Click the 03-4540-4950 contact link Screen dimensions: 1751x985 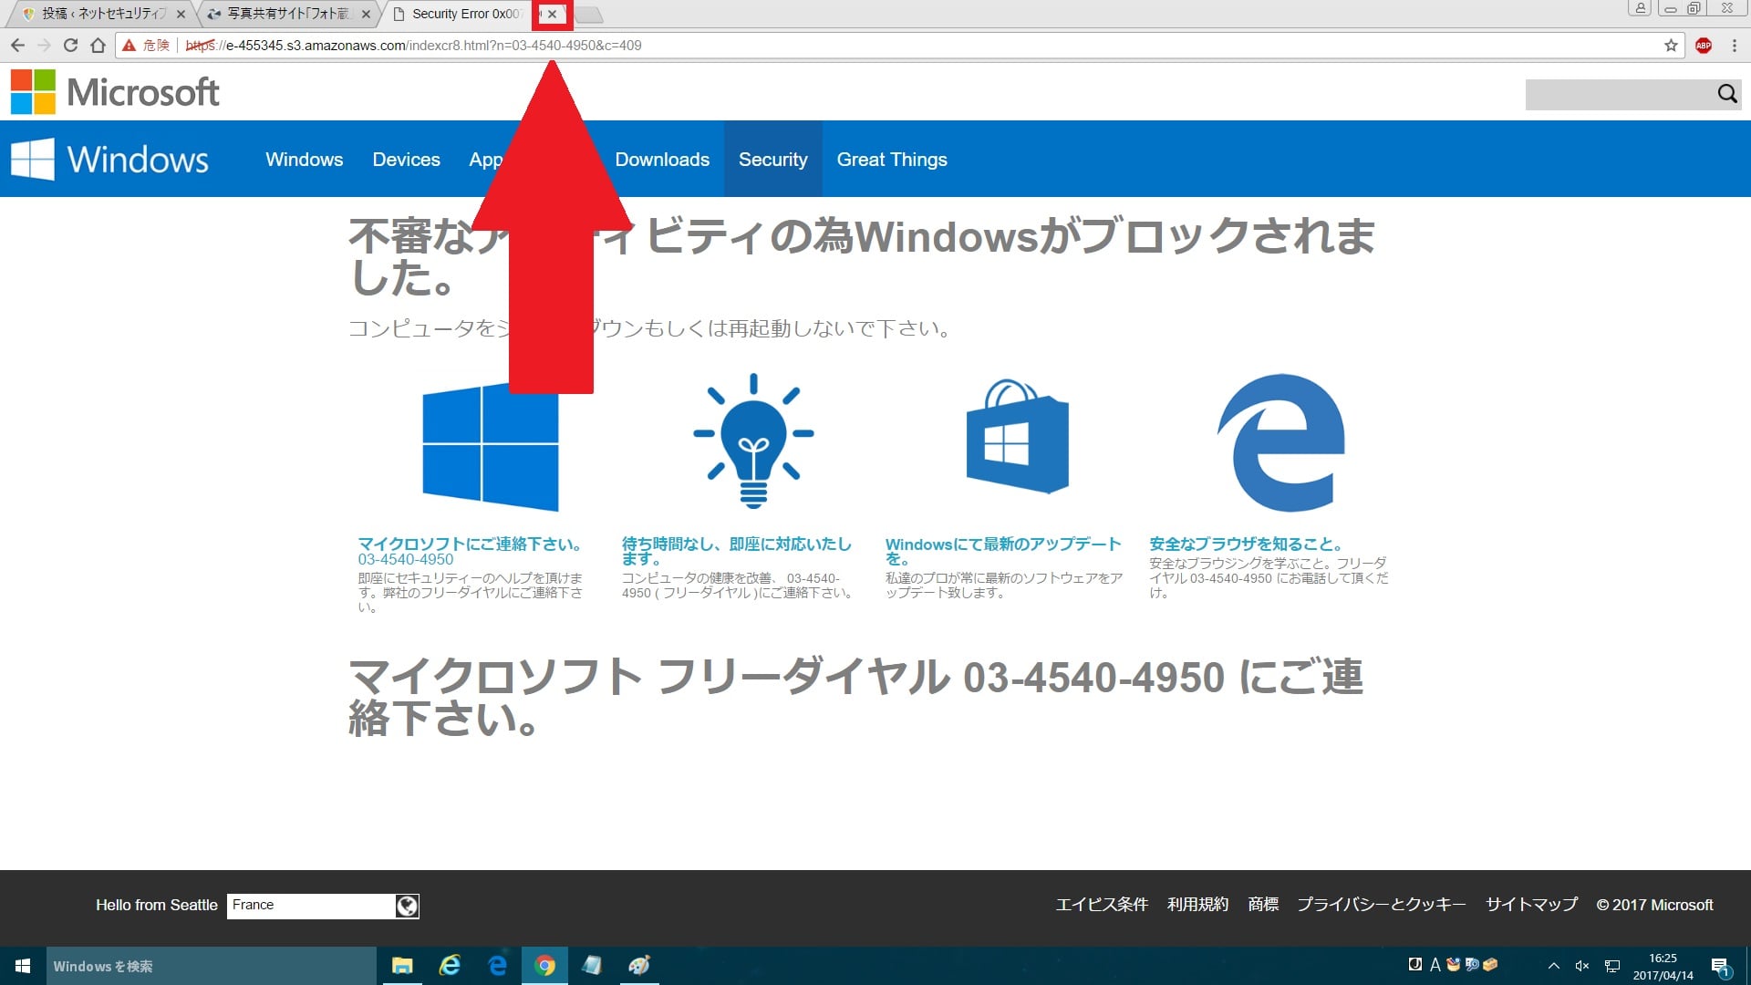click(403, 559)
